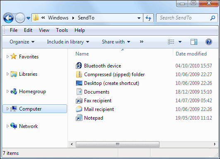Image resolution: width=220 pixels, height=159 pixels.
Task: Select the Bluetooth device shortcut icon
Action: point(79,65)
